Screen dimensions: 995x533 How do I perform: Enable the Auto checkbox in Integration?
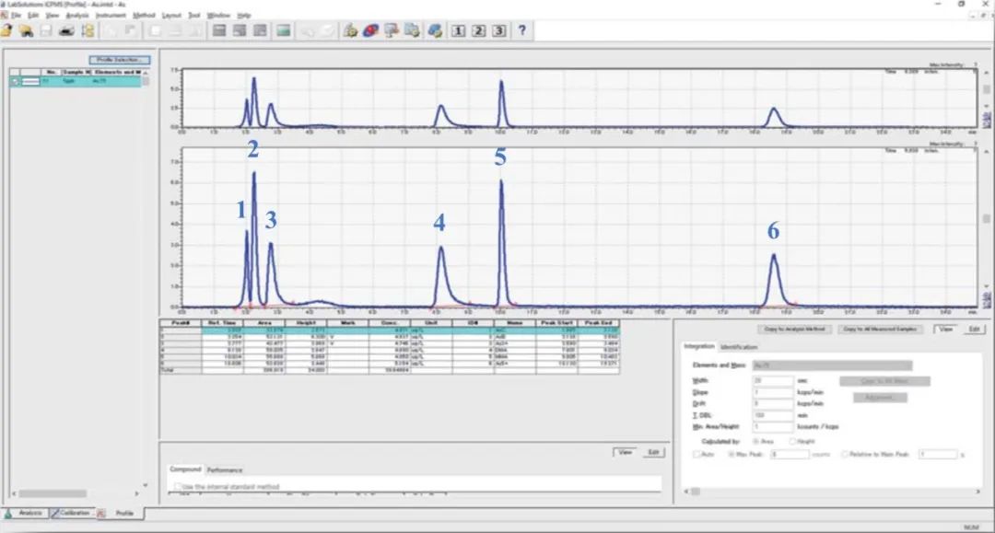697,454
